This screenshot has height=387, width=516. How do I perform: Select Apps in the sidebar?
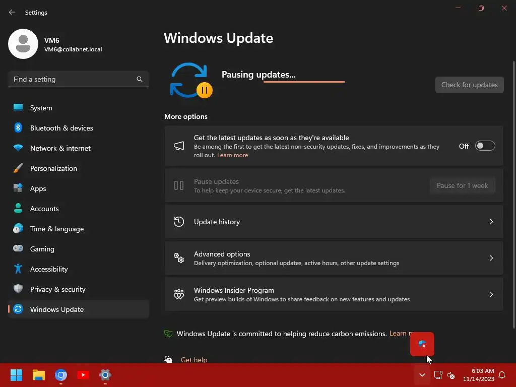coord(79,188)
